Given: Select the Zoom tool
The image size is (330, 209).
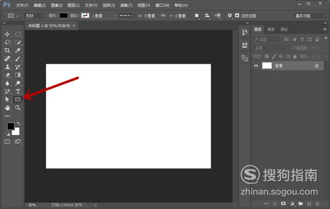Looking at the screenshot, I should [18, 108].
